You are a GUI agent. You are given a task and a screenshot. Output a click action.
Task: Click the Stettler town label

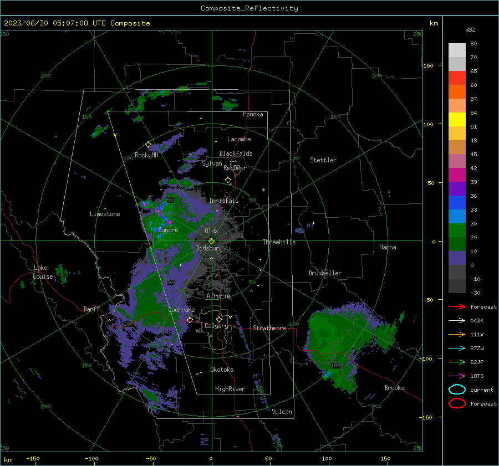pyautogui.click(x=323, y=160)
